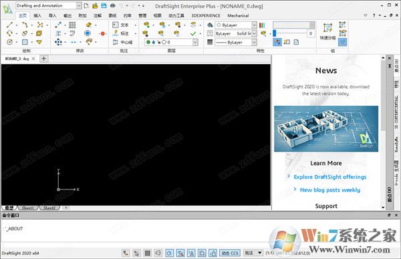
Task: Click the Quick Group icon
Action: tap(327, 31)
